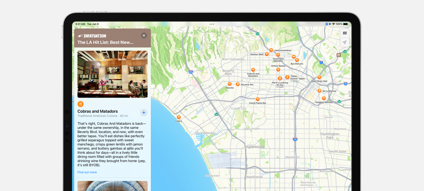Tap the multitasking three-dot control

(x=212, y=24)
